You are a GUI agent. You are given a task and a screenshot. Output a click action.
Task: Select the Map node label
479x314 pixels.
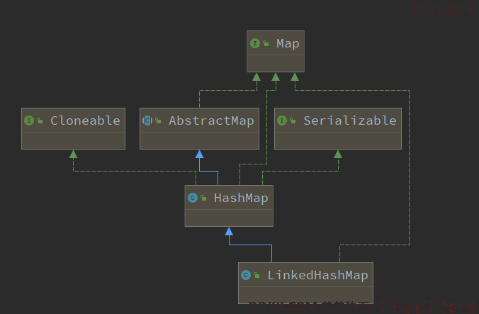[288, 44]
